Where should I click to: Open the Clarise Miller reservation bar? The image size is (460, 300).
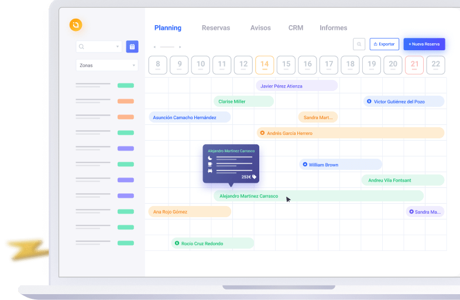243,102
